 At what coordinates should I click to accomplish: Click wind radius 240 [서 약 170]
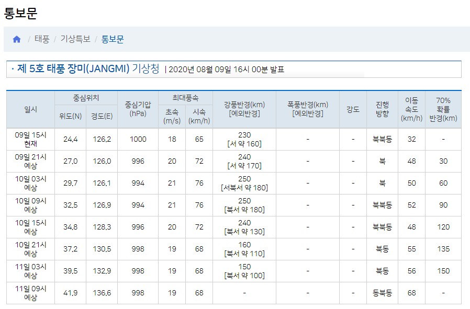click(244, 161)
